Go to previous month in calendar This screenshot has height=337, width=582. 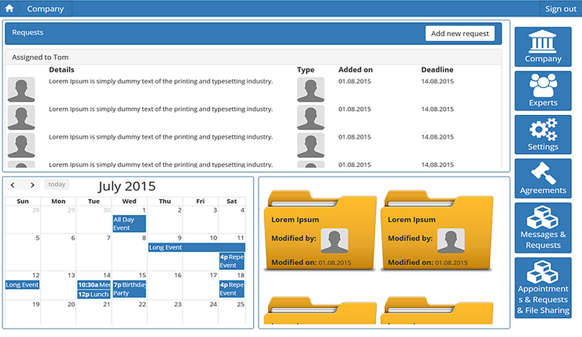13,185
